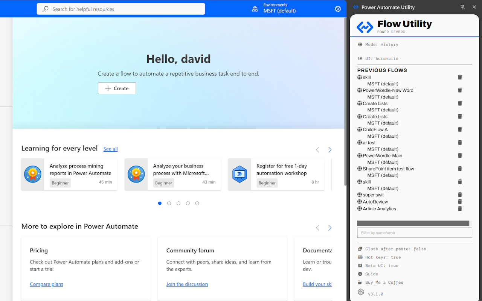Image resolution: width=482 pixels, height=301 pixels.
Task: Click the Search for helpful resources field
Action: click(x=121, y=9)
